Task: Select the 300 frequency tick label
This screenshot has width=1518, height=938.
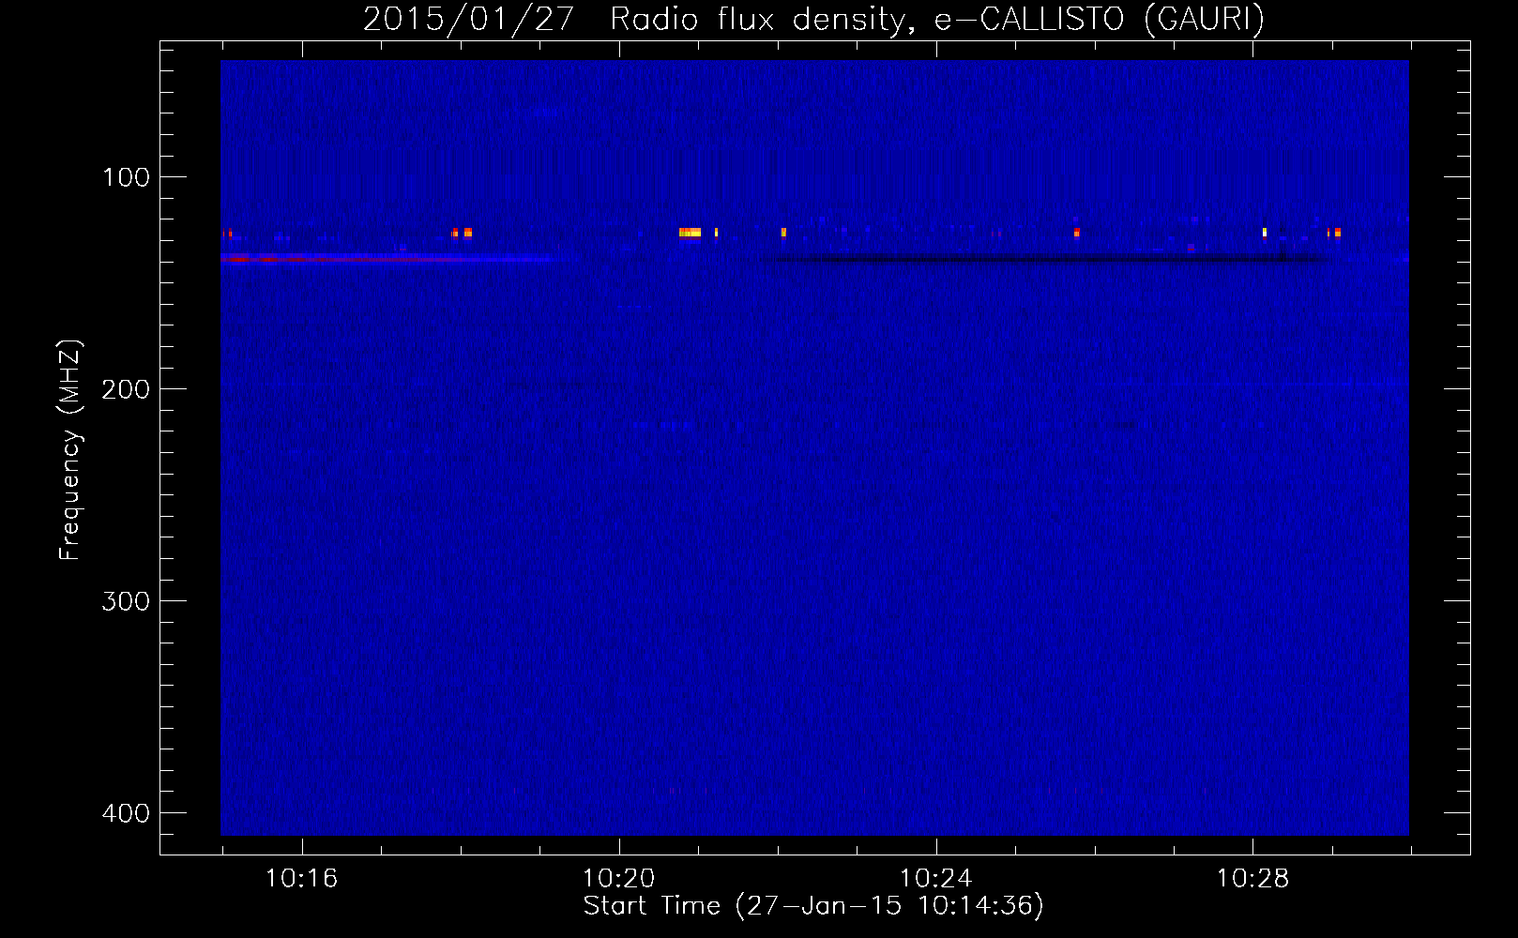Action: coord(126,601)
